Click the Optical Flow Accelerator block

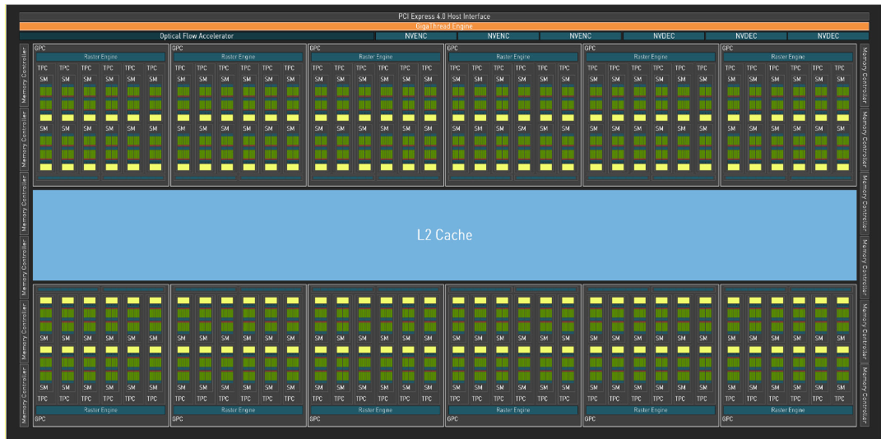pyautogui.click(x=197, y=36)
